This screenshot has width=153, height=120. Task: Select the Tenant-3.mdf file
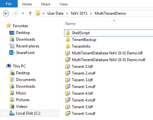[83, 87]
